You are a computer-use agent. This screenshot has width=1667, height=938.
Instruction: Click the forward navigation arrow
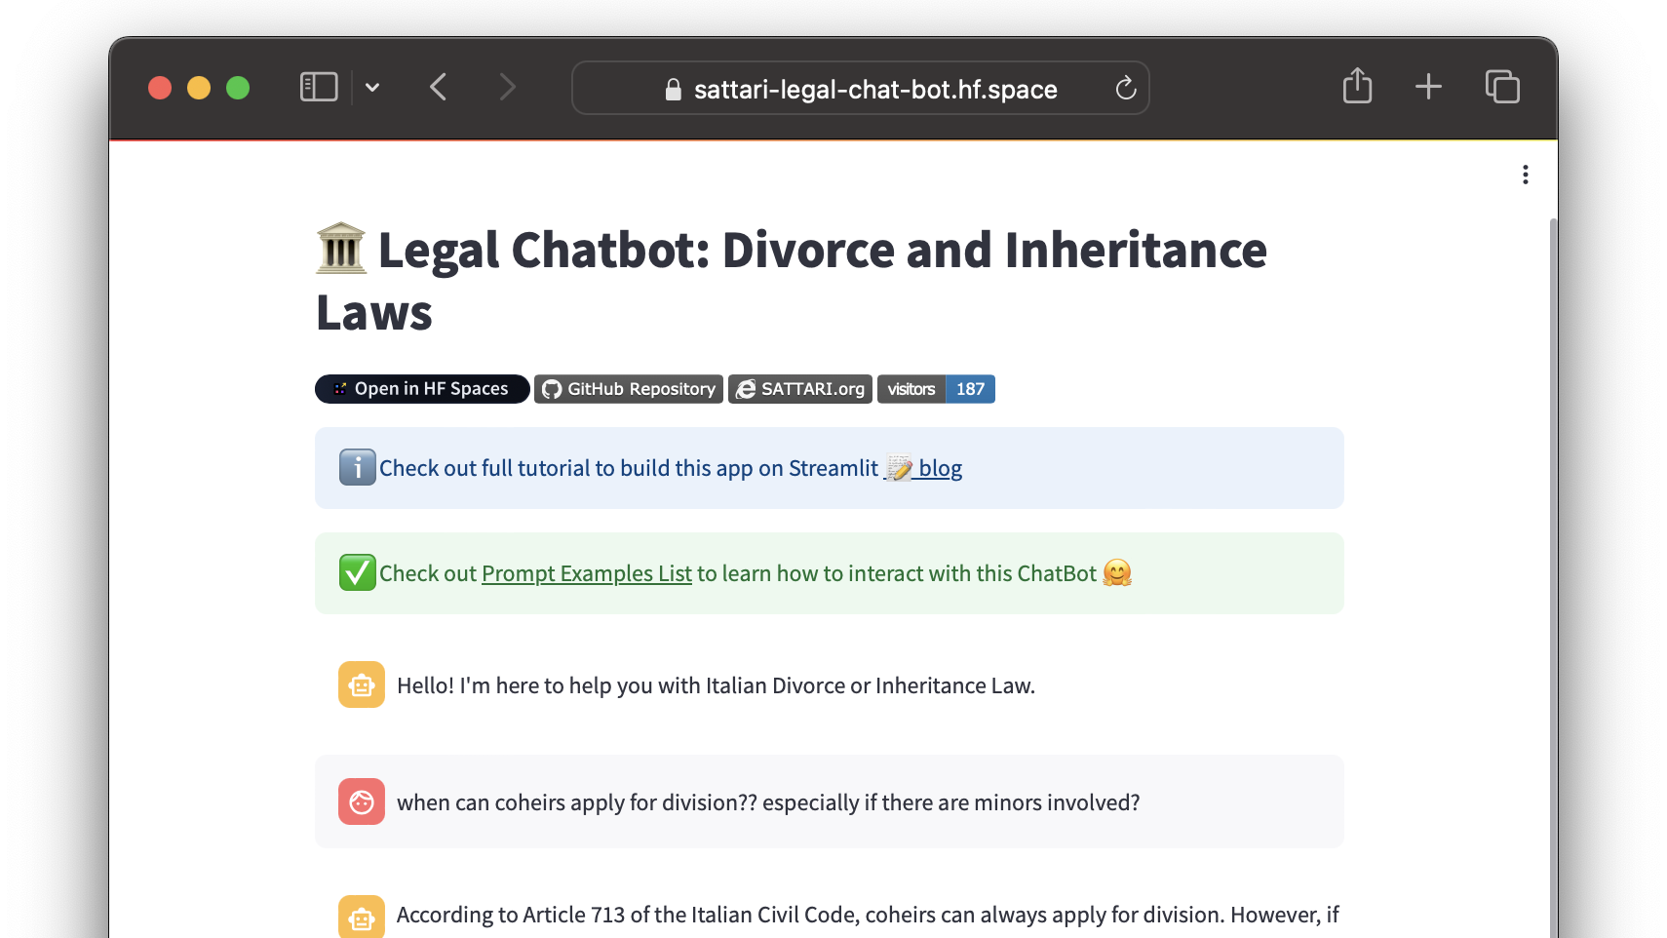507,87
